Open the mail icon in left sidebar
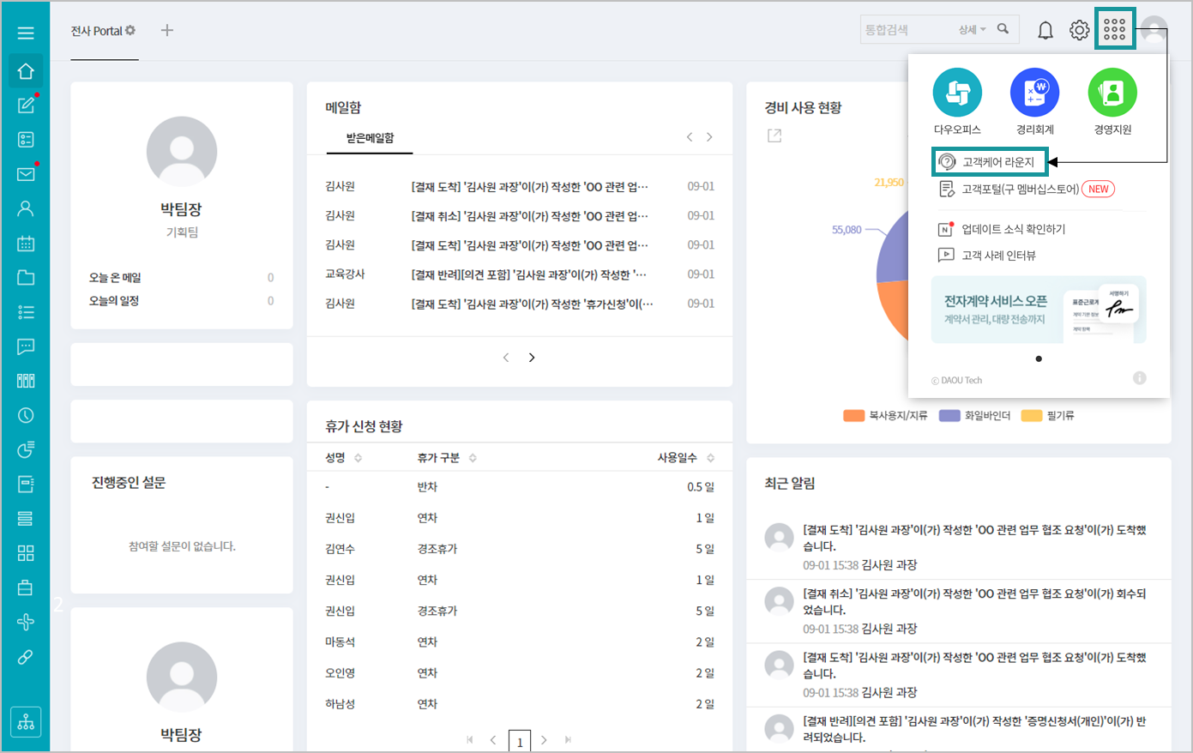This screenshot has width=1193, height=753. (26, 174)
